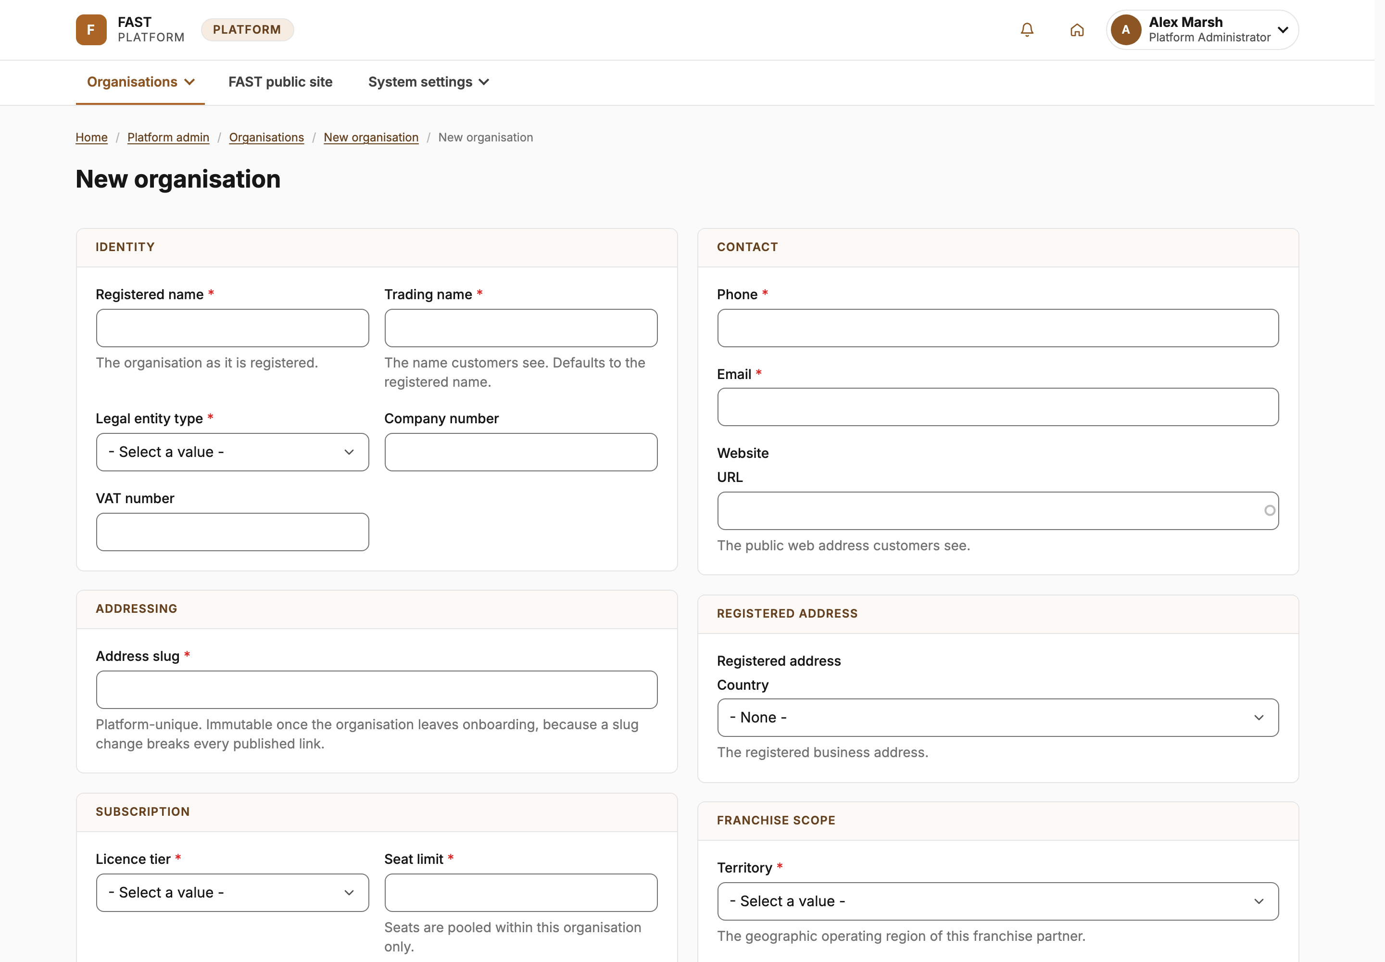
Task: Open the Legal entity type dropdown
Action: [x=233, y=452]
